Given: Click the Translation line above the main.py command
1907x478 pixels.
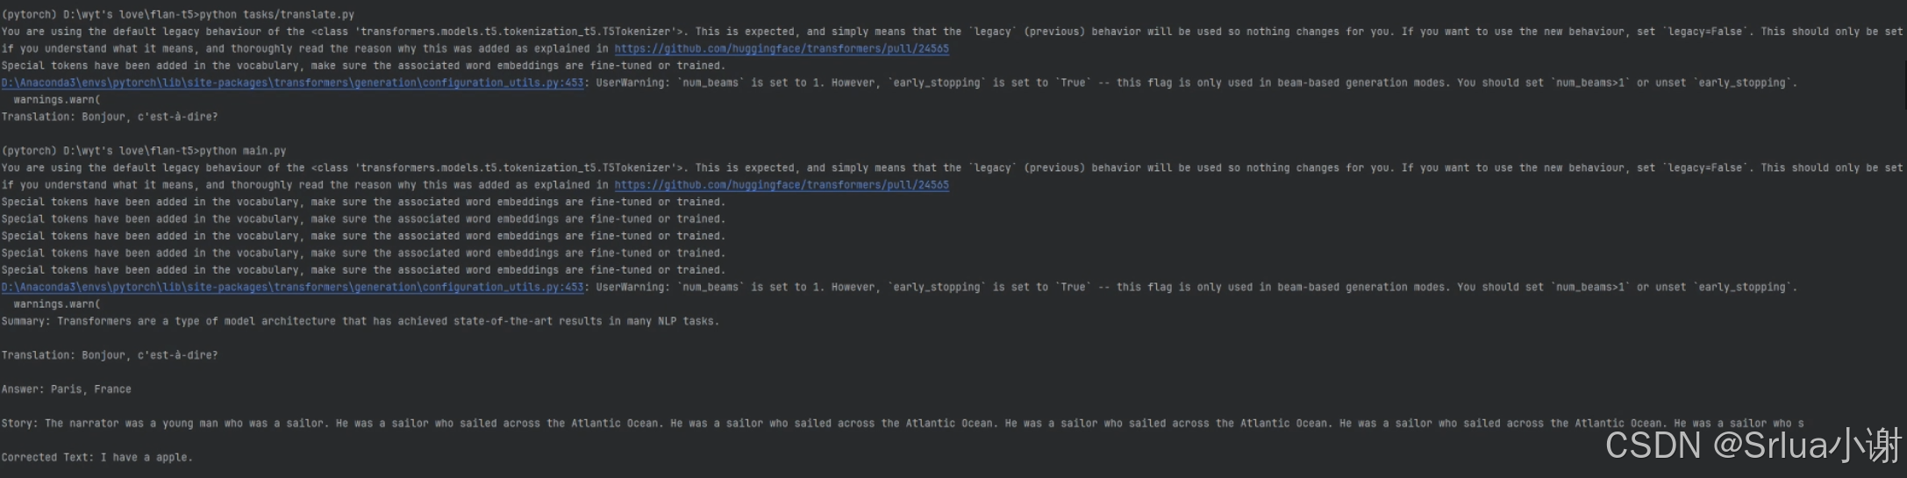Looking at the screenshot, I should 110,118.
